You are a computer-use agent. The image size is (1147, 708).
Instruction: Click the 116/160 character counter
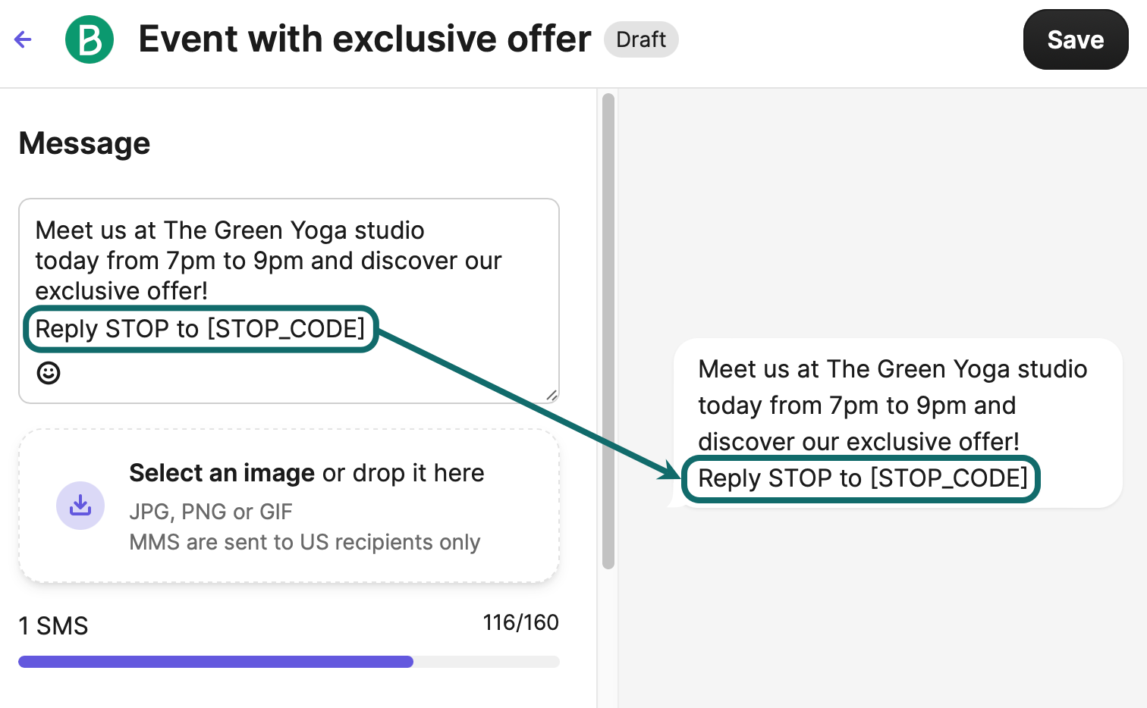(x=520, y=622)
